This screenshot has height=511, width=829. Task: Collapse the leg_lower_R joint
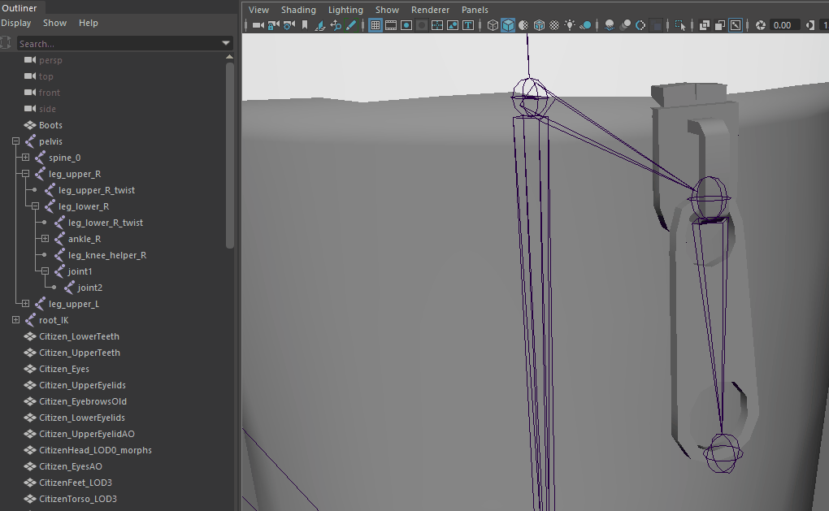(36, 206)
